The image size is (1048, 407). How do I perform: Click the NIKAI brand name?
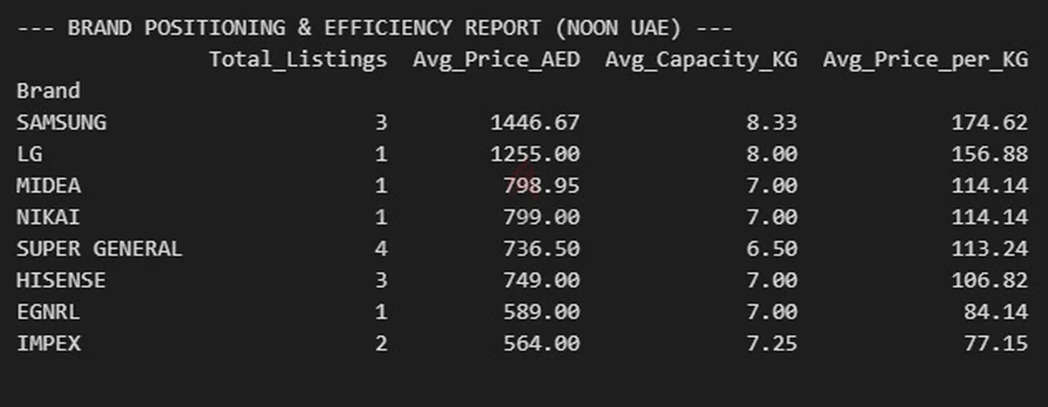[48, 217]
